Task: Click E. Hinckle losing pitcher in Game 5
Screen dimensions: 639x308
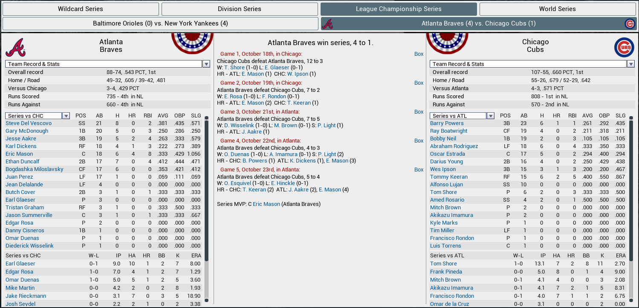Action: click(x=283, y=183)
